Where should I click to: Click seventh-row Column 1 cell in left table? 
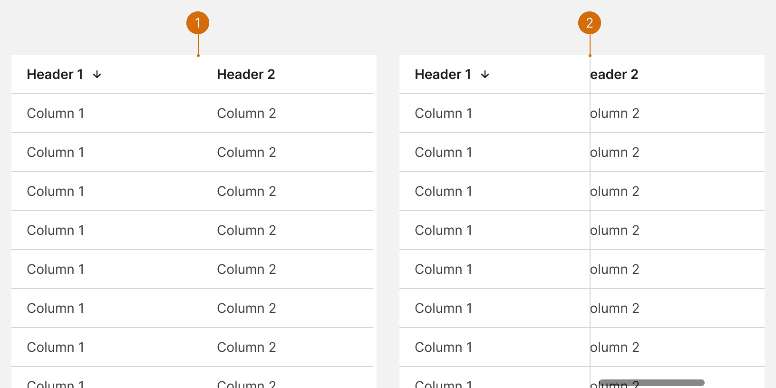point(56,347)
